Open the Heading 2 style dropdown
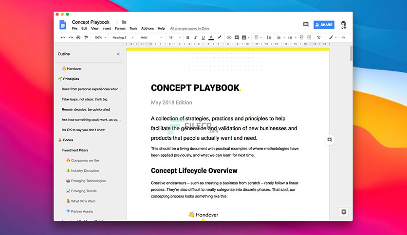The width and height of the screenshot is (407, 235). (x=123, y=37)
